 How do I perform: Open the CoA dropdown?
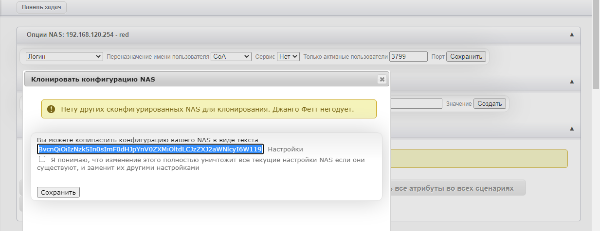click(231, 57)
